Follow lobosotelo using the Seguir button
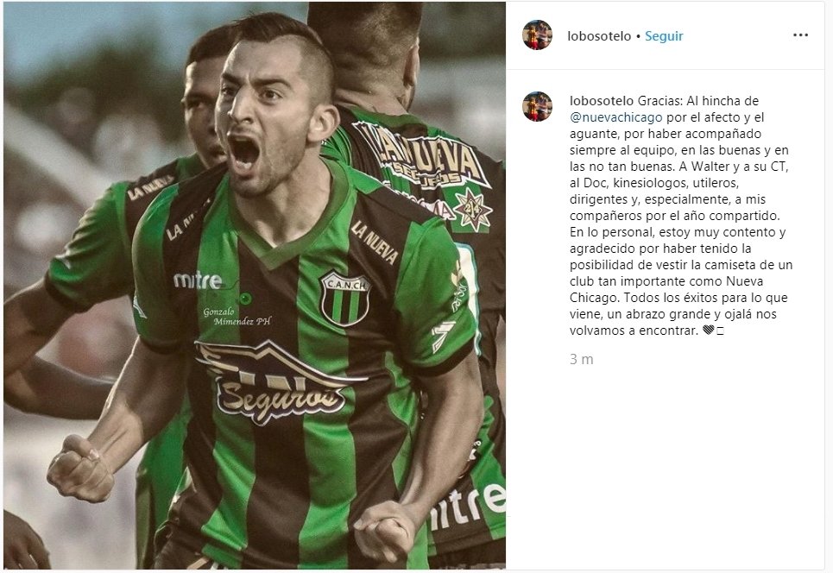The width and height of the screenshot is (833, 573). point(664,36)
